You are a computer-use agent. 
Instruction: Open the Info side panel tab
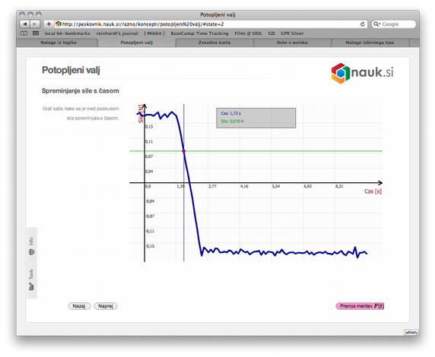pyautogui.click(x=31, y=245)
